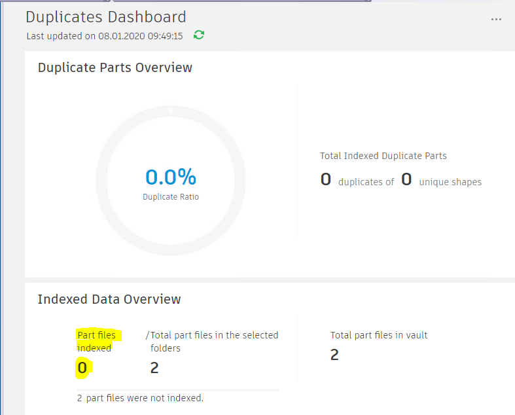The image size is (515, 415).
Task: Click the highlighted 'Part files indexed' label
Action: 96,341
